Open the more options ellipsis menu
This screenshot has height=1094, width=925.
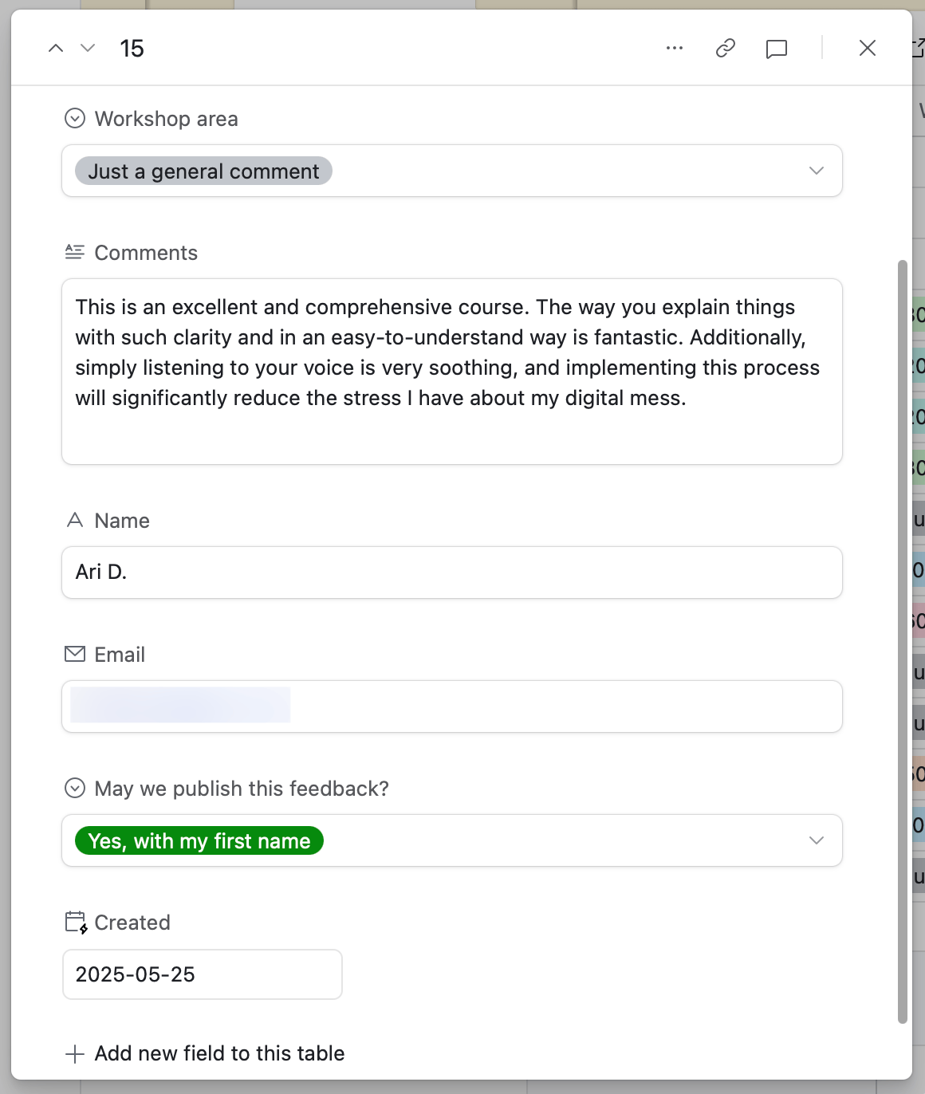coord(675,49)
